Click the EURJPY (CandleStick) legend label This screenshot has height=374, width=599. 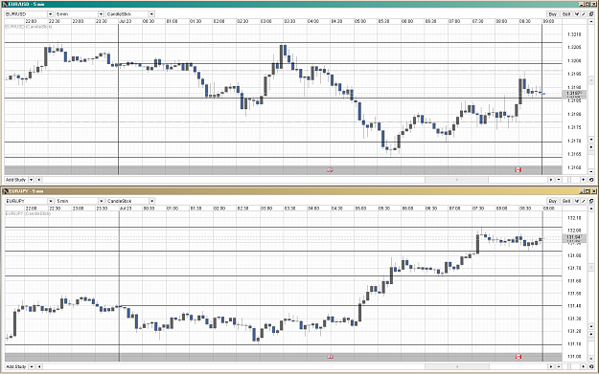coord(28,214)
